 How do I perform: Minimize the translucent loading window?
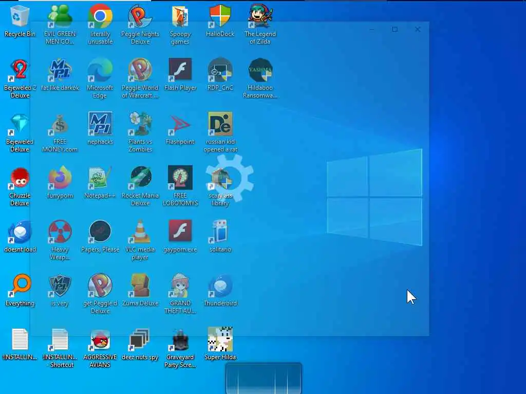tap(372, 29)
